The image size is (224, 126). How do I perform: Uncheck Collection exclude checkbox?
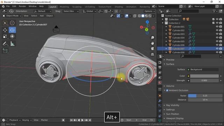click(213, 19)
